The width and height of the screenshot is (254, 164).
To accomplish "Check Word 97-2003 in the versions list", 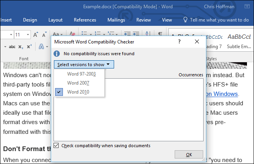I will 81,74.
